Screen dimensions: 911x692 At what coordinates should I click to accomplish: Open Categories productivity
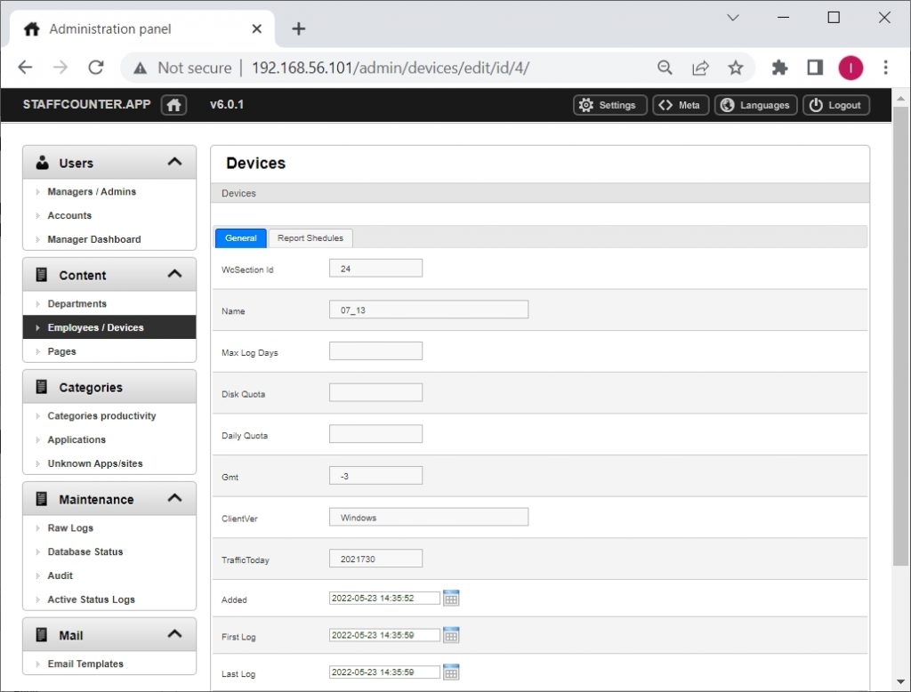pos(101,416)
